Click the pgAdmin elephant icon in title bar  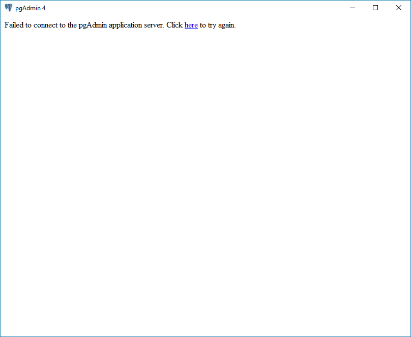point(8,8)
